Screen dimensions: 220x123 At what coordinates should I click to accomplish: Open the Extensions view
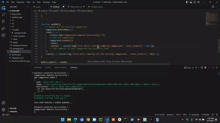(3, 35)
